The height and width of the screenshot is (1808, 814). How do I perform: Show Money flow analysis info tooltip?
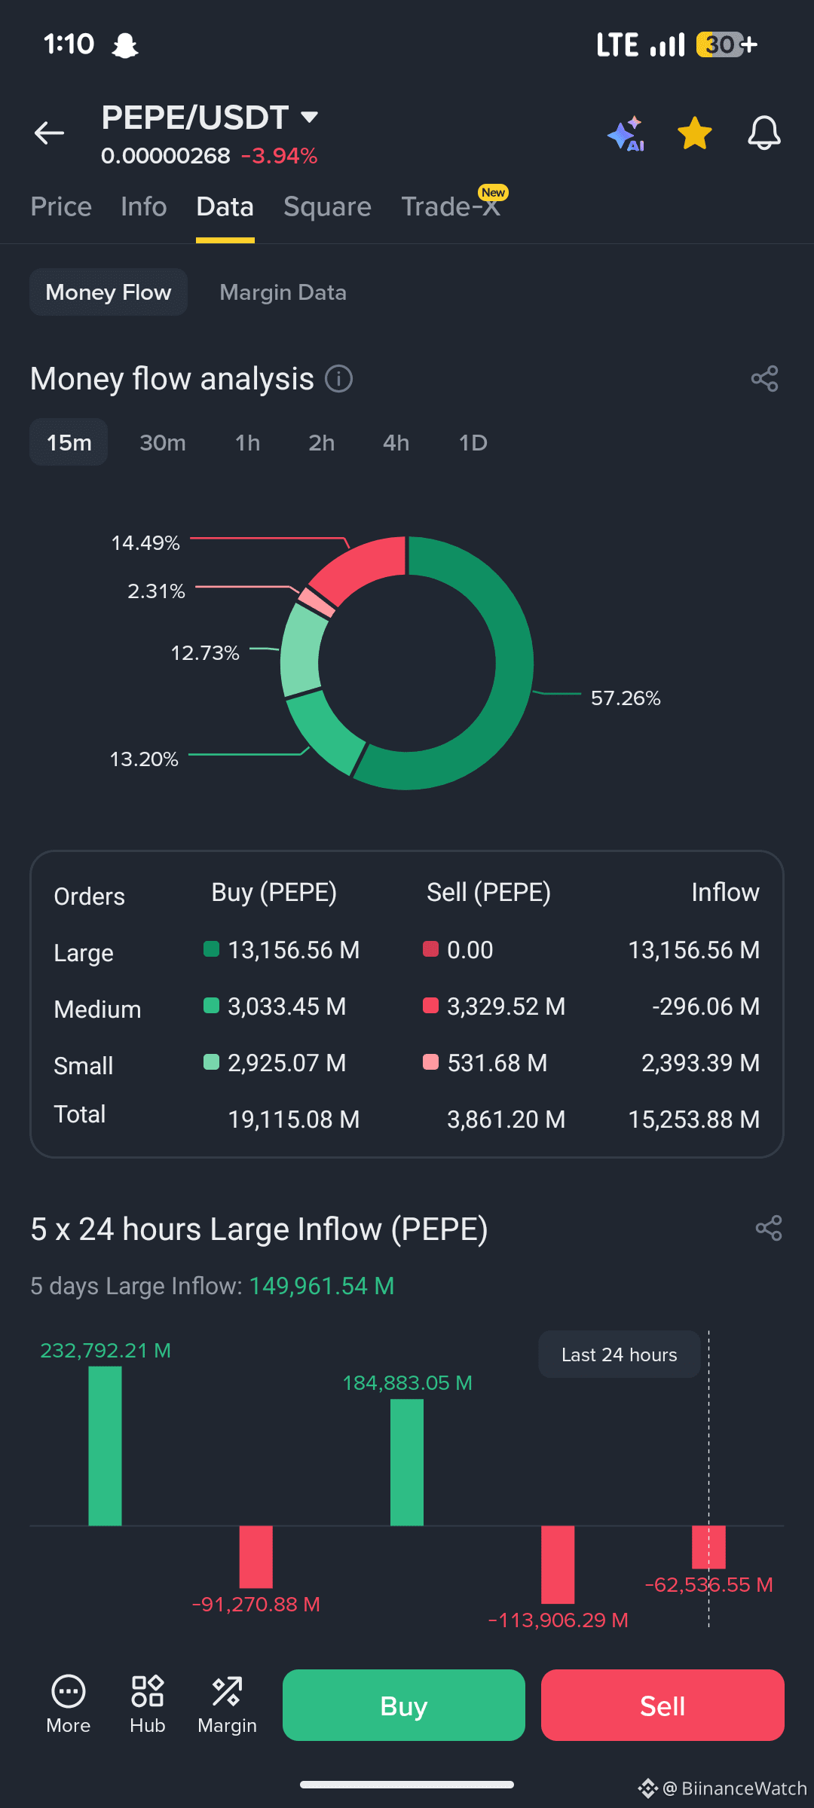(x=338, y=378)
